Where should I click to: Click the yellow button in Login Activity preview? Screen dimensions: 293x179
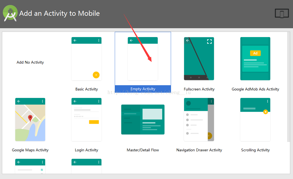[x=94, y=122]
